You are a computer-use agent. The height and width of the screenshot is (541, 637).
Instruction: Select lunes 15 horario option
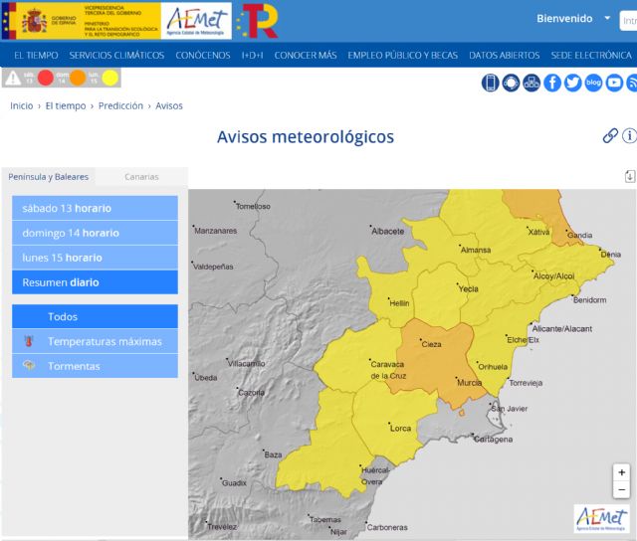point(95,258)
